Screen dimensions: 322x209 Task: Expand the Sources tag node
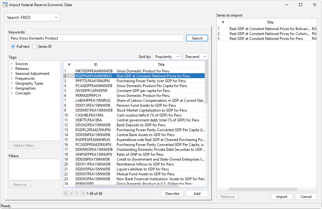pyautogui.click(x=12, y=63)
